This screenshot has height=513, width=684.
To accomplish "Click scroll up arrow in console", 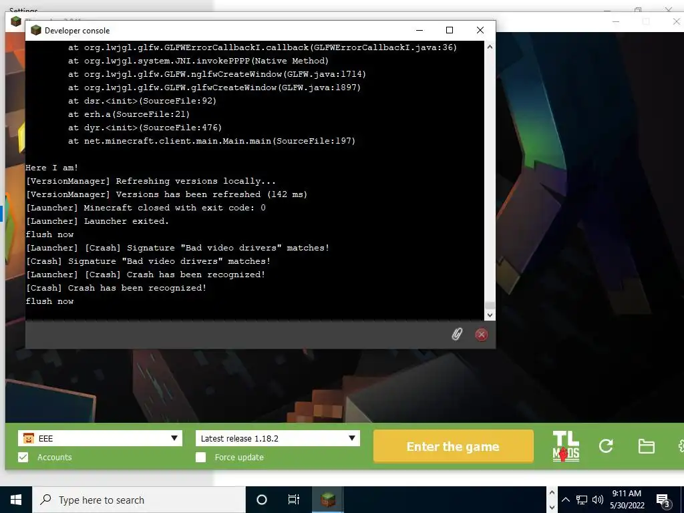I will [490, 47].
